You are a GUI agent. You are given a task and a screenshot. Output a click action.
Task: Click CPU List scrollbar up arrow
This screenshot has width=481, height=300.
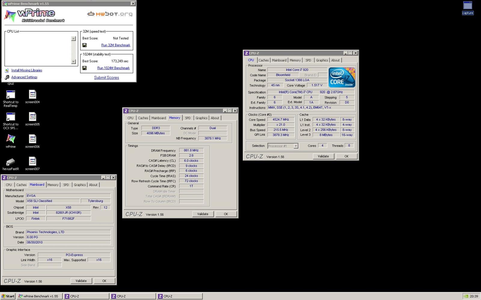74,39
